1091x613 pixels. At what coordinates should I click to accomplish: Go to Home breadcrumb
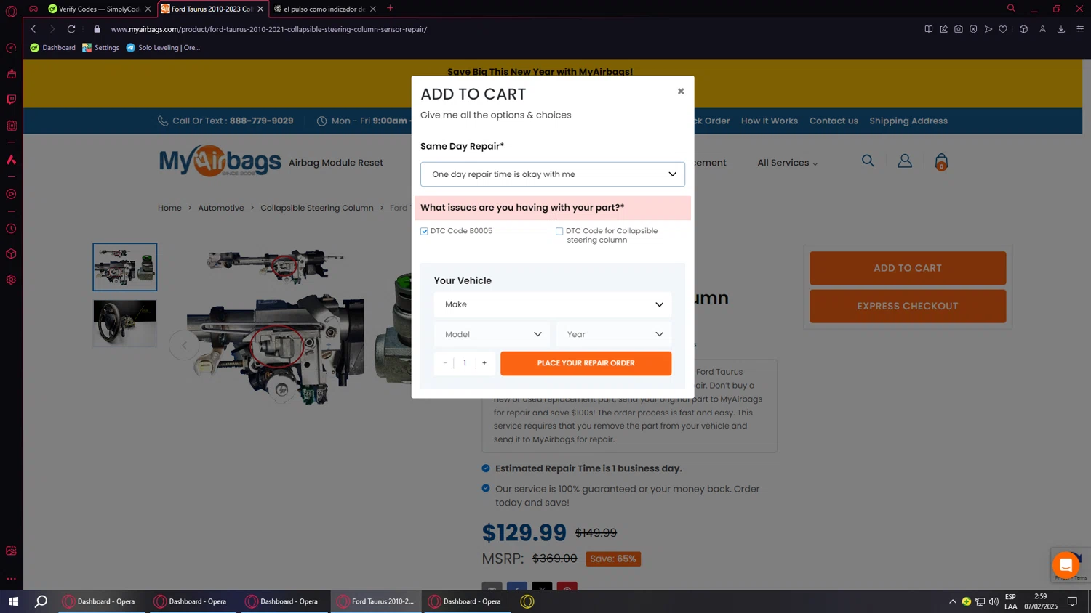click(169, 208)
